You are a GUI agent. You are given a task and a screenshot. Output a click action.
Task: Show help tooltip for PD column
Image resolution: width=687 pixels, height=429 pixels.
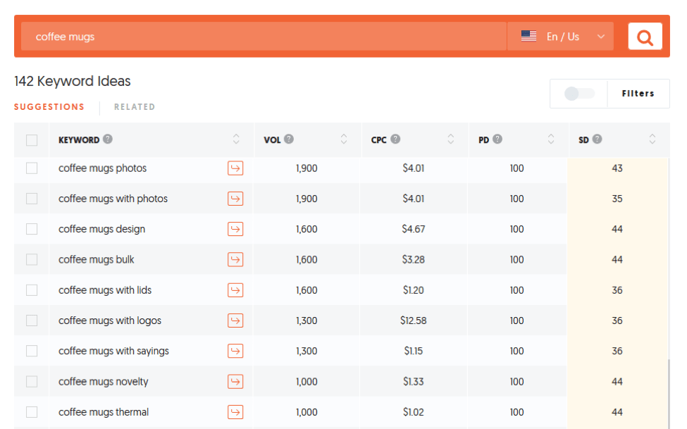(x=497, y=139)
